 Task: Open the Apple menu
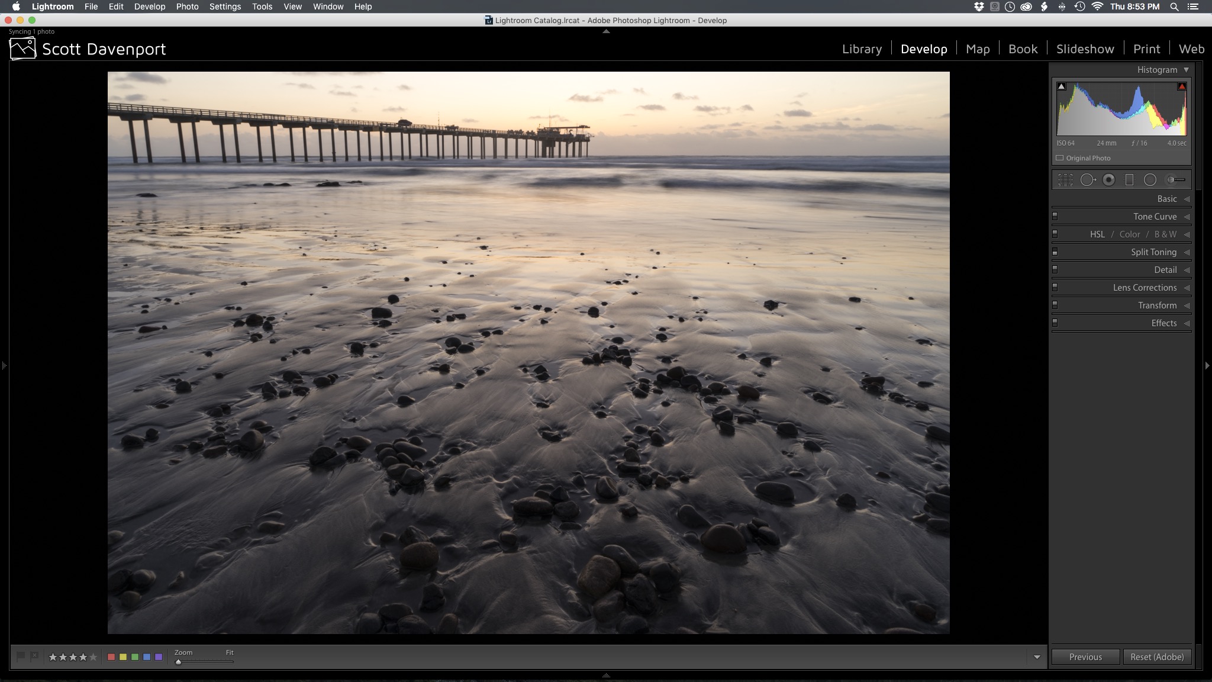[16, 7]
